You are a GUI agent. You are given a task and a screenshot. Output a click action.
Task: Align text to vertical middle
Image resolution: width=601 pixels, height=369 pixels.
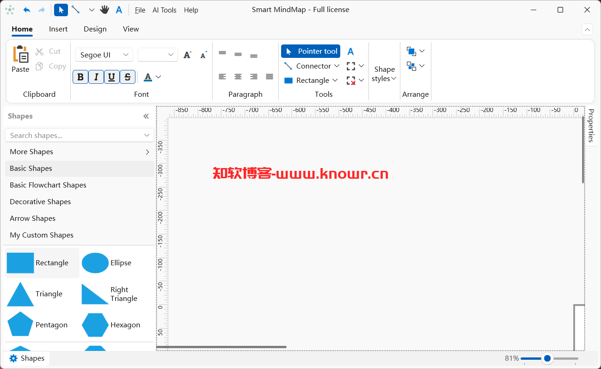click(238, 55)
